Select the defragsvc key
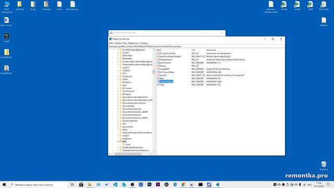Screen dimensions: 334x188 pos(127,94)
